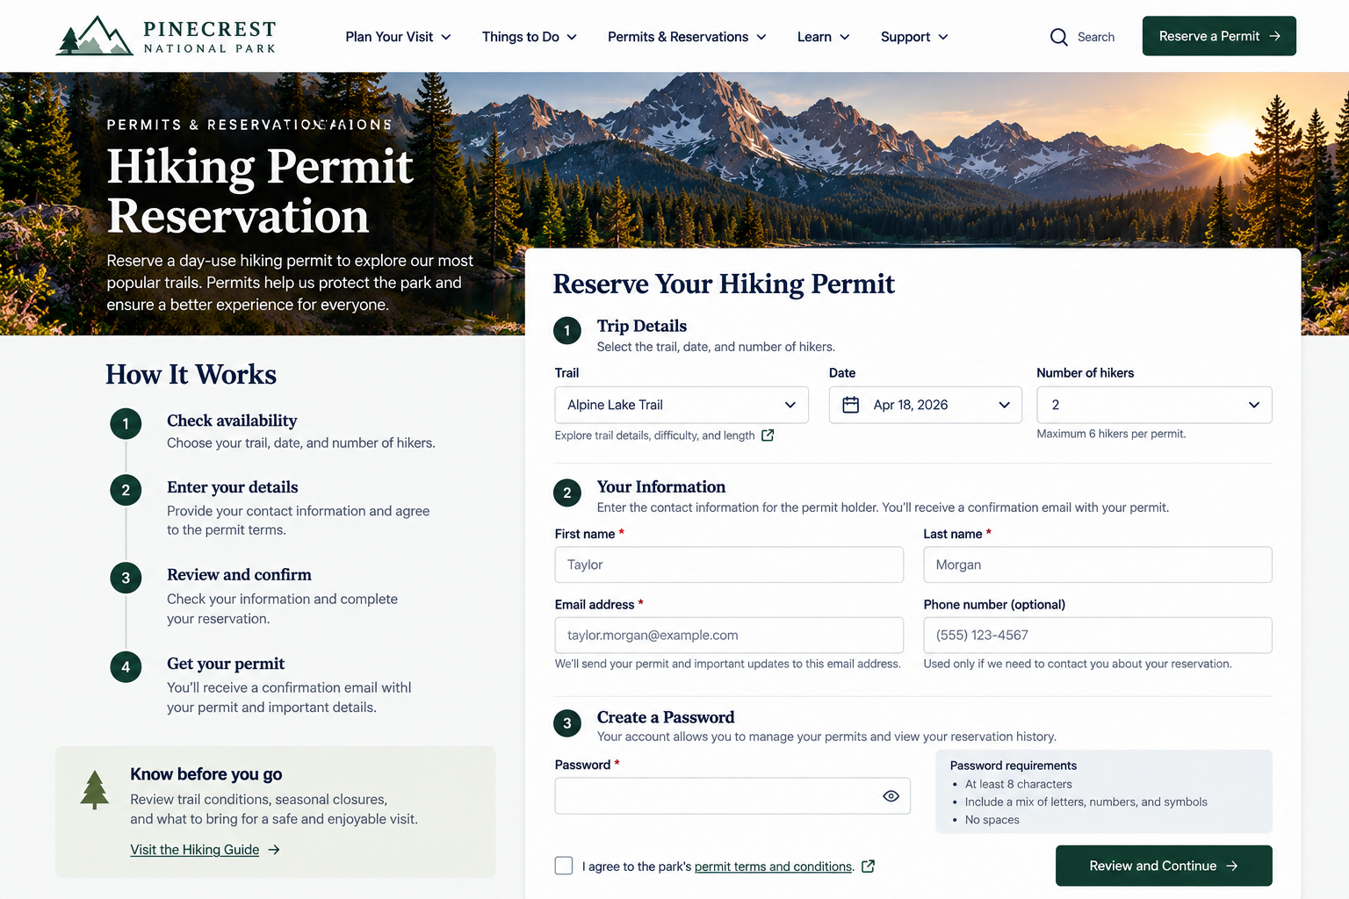Image resolution: width=1349 pixels, height=899 pixels.
Task: Open the Visit the Hiking Guide link
Action: point(195,850)
